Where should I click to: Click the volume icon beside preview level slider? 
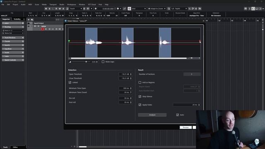(70, 62)
